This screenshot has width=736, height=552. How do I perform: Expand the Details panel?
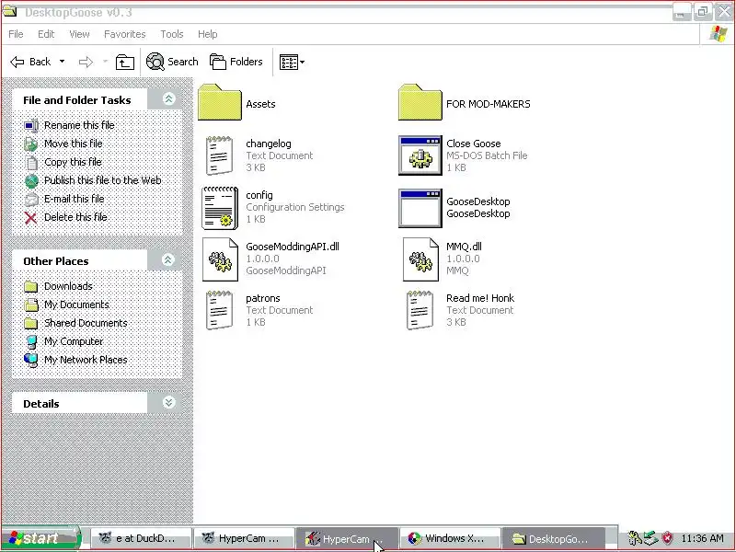coord(168,402)
